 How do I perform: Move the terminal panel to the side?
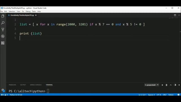pos(175,85)
